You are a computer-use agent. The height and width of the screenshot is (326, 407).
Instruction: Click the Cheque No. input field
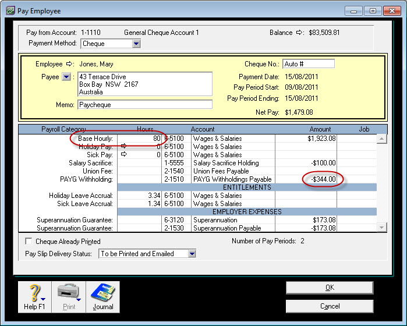[308, 64]
